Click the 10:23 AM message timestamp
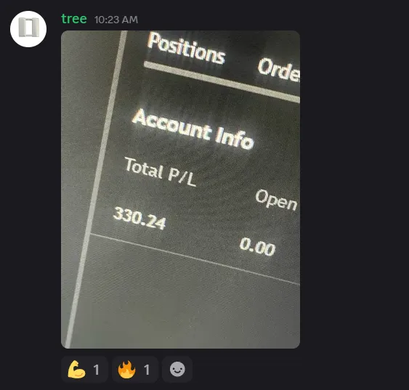 coord(116,20)
